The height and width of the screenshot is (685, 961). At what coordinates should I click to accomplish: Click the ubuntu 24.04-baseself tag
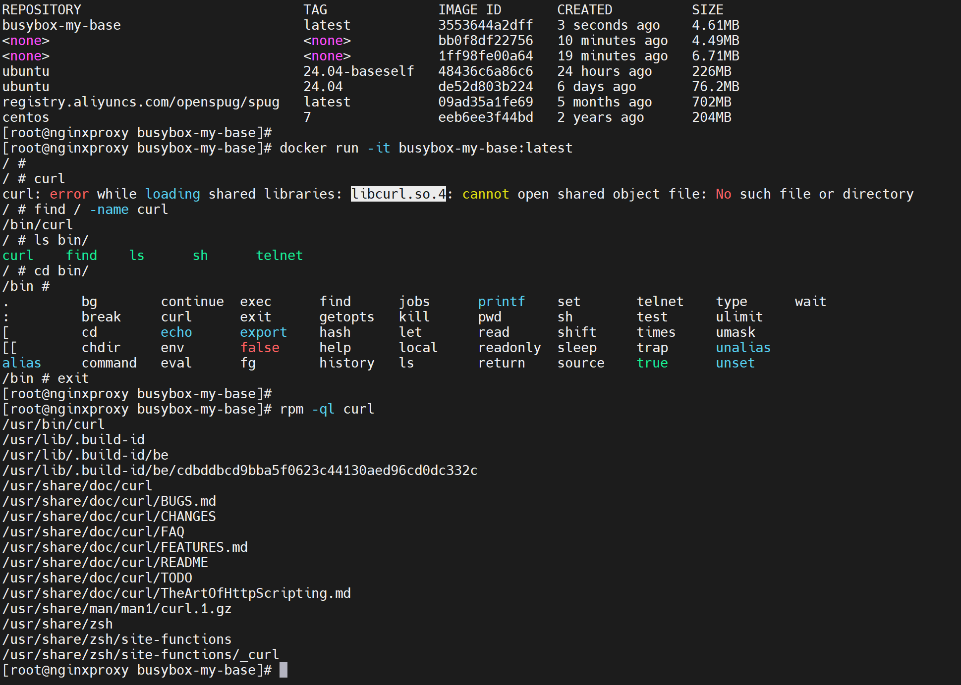click(x=359, y=71)
